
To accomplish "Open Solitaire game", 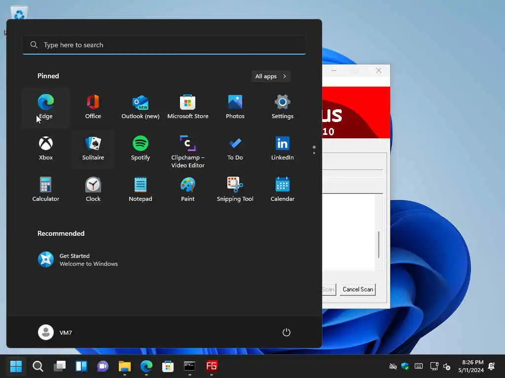I will point(93,149).
